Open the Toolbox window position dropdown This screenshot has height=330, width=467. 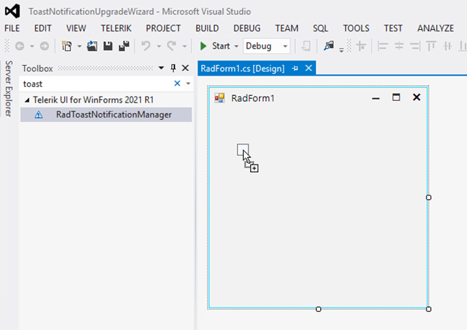pyautogui.click(x=161, y=68)
